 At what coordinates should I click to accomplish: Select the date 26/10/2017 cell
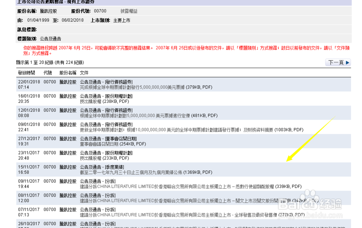point(29,224)
